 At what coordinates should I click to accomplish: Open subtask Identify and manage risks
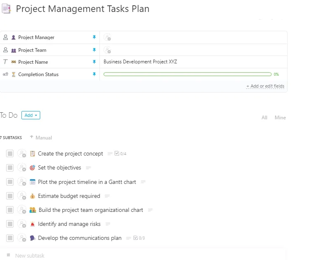[69, 224]
